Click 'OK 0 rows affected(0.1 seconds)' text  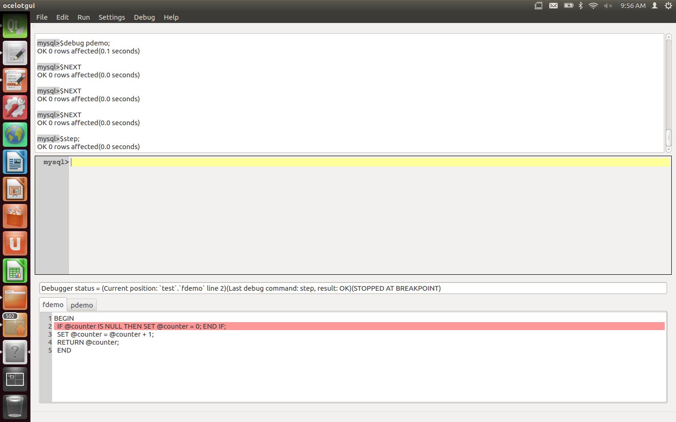pyautogui.click(x=89, y=51)
